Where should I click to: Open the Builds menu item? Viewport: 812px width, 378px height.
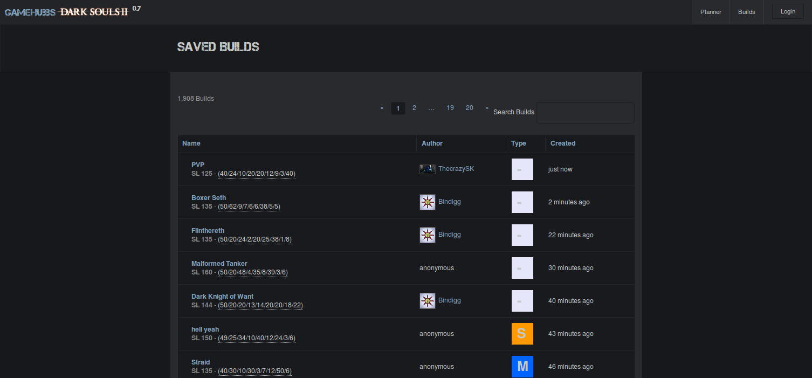747,12
